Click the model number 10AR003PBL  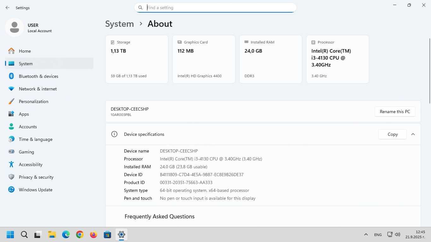(121, 115)
